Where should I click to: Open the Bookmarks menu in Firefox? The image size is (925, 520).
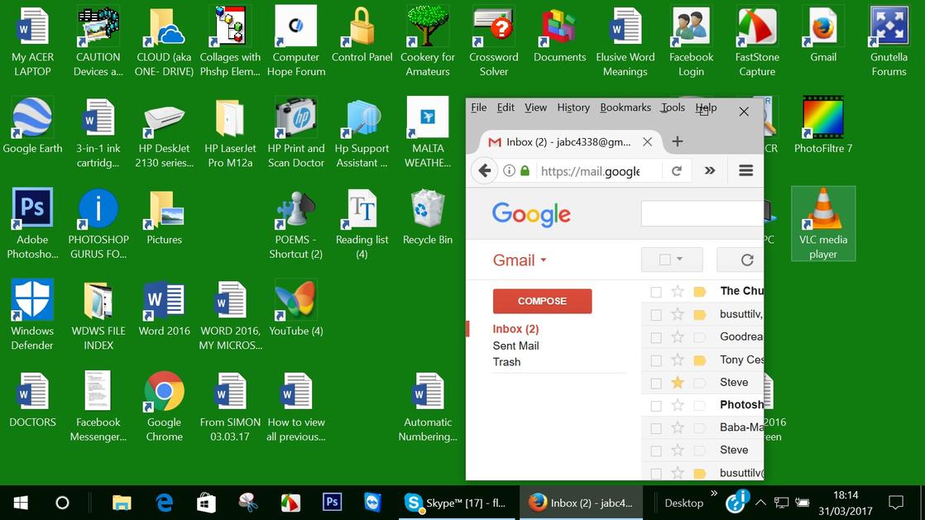tap(625, 107)
